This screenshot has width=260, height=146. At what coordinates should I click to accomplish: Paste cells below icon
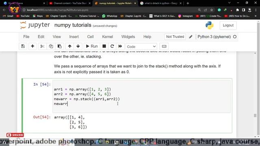pos(60,46)
